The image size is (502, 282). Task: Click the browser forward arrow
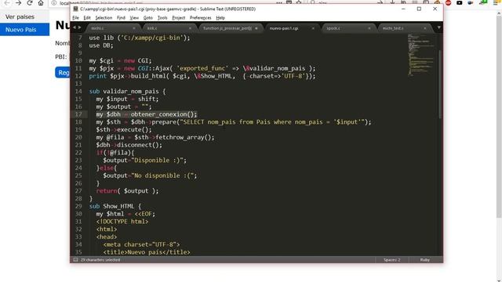[18, 3]
